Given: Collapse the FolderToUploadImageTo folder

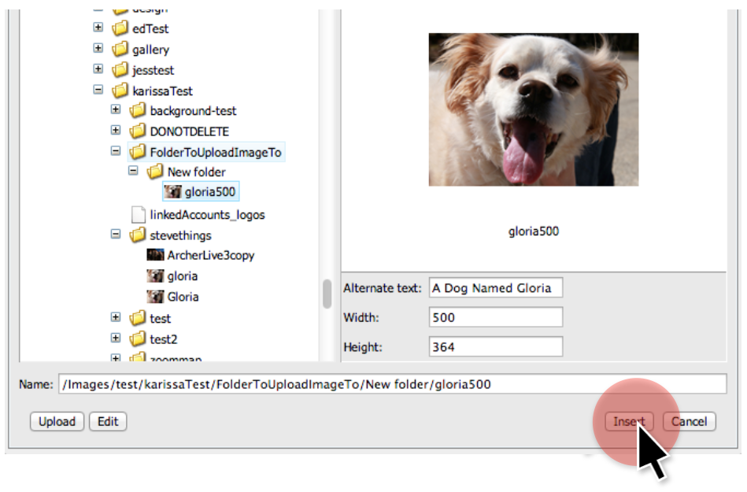Looking at the screenshot, I should click(116, 151).
